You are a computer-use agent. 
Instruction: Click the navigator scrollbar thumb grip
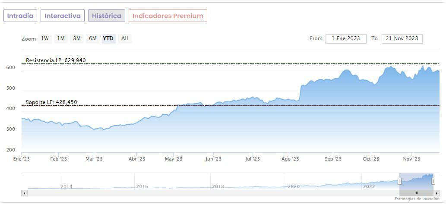416,193
